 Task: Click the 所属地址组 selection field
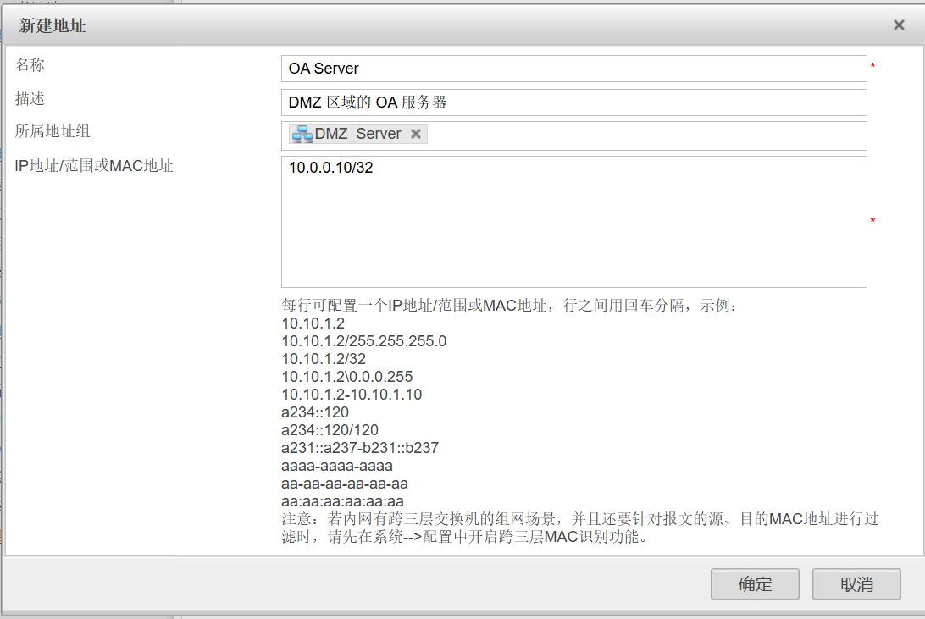pos(574,135)
